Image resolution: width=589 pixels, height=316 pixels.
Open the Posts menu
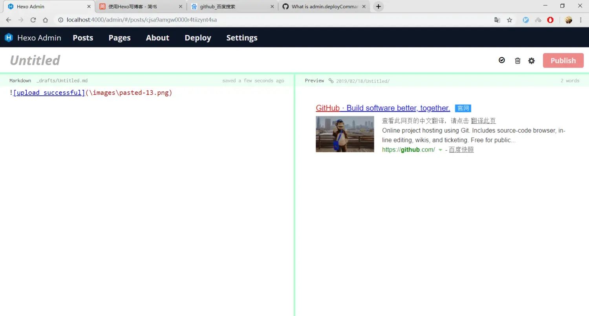point(83,38)
